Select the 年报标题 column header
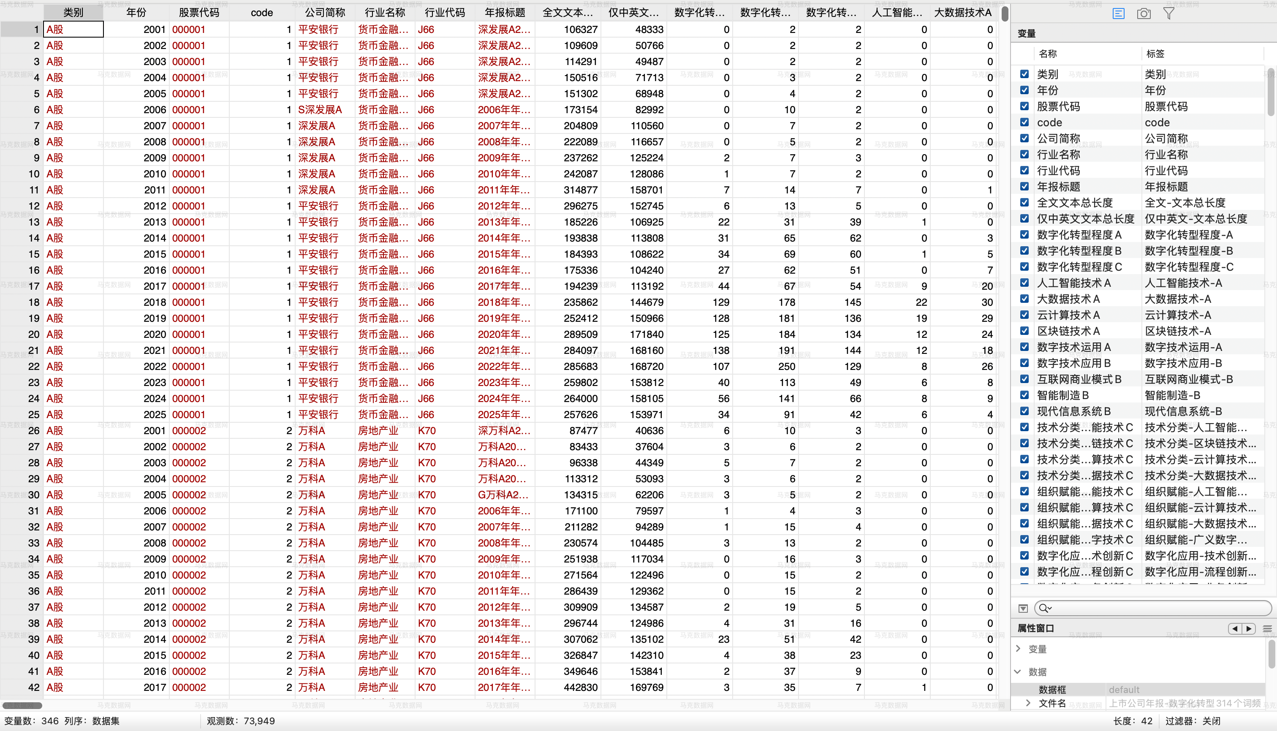Screen dimensions: 1277x731 coord(505,13)
